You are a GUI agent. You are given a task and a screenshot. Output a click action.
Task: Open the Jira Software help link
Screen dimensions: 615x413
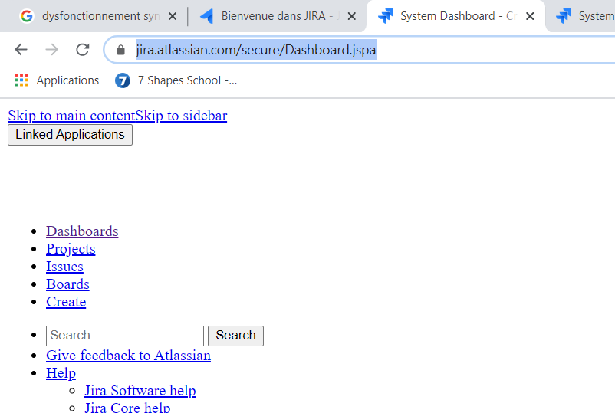(140, 391)
